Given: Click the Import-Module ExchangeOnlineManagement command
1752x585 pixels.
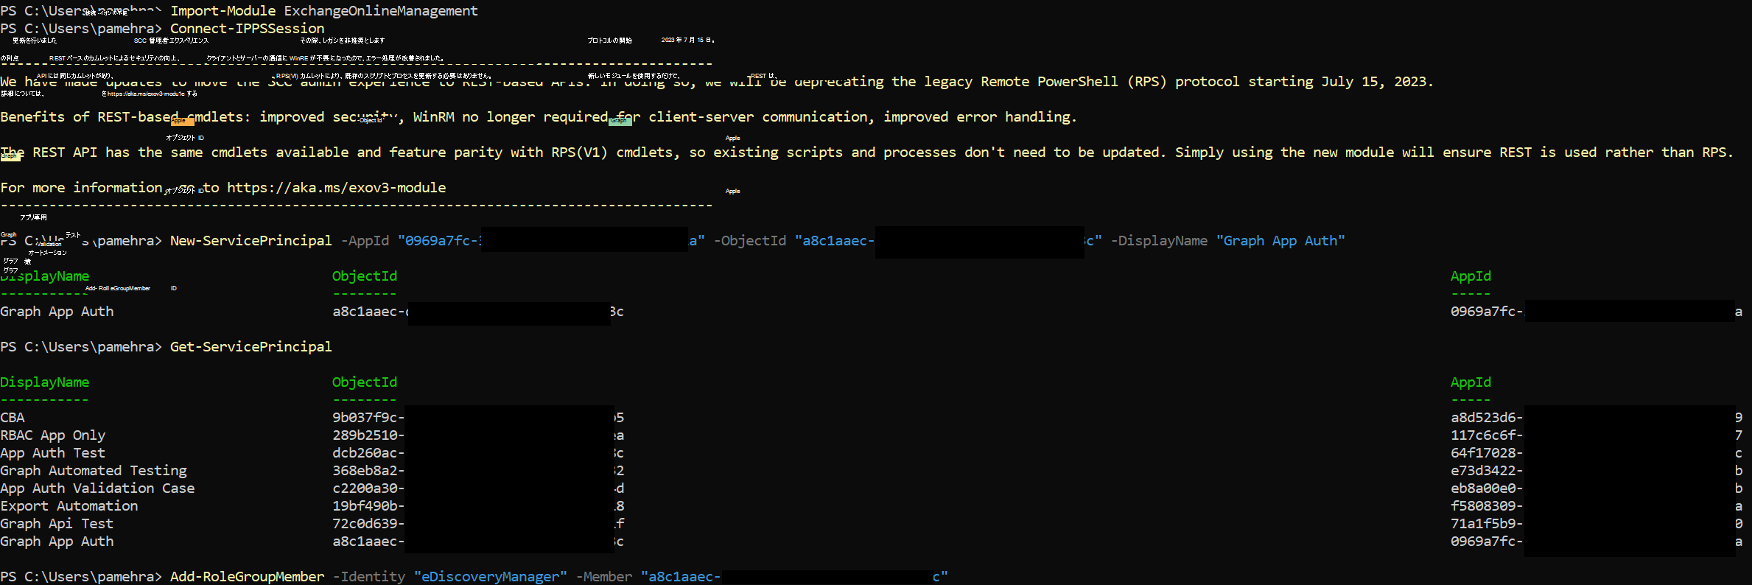Looking at the screenshot, I should click(x=324, y=11).
